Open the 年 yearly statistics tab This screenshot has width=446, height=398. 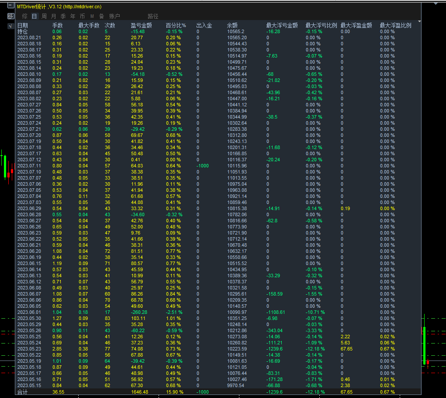tap(73, 16)
